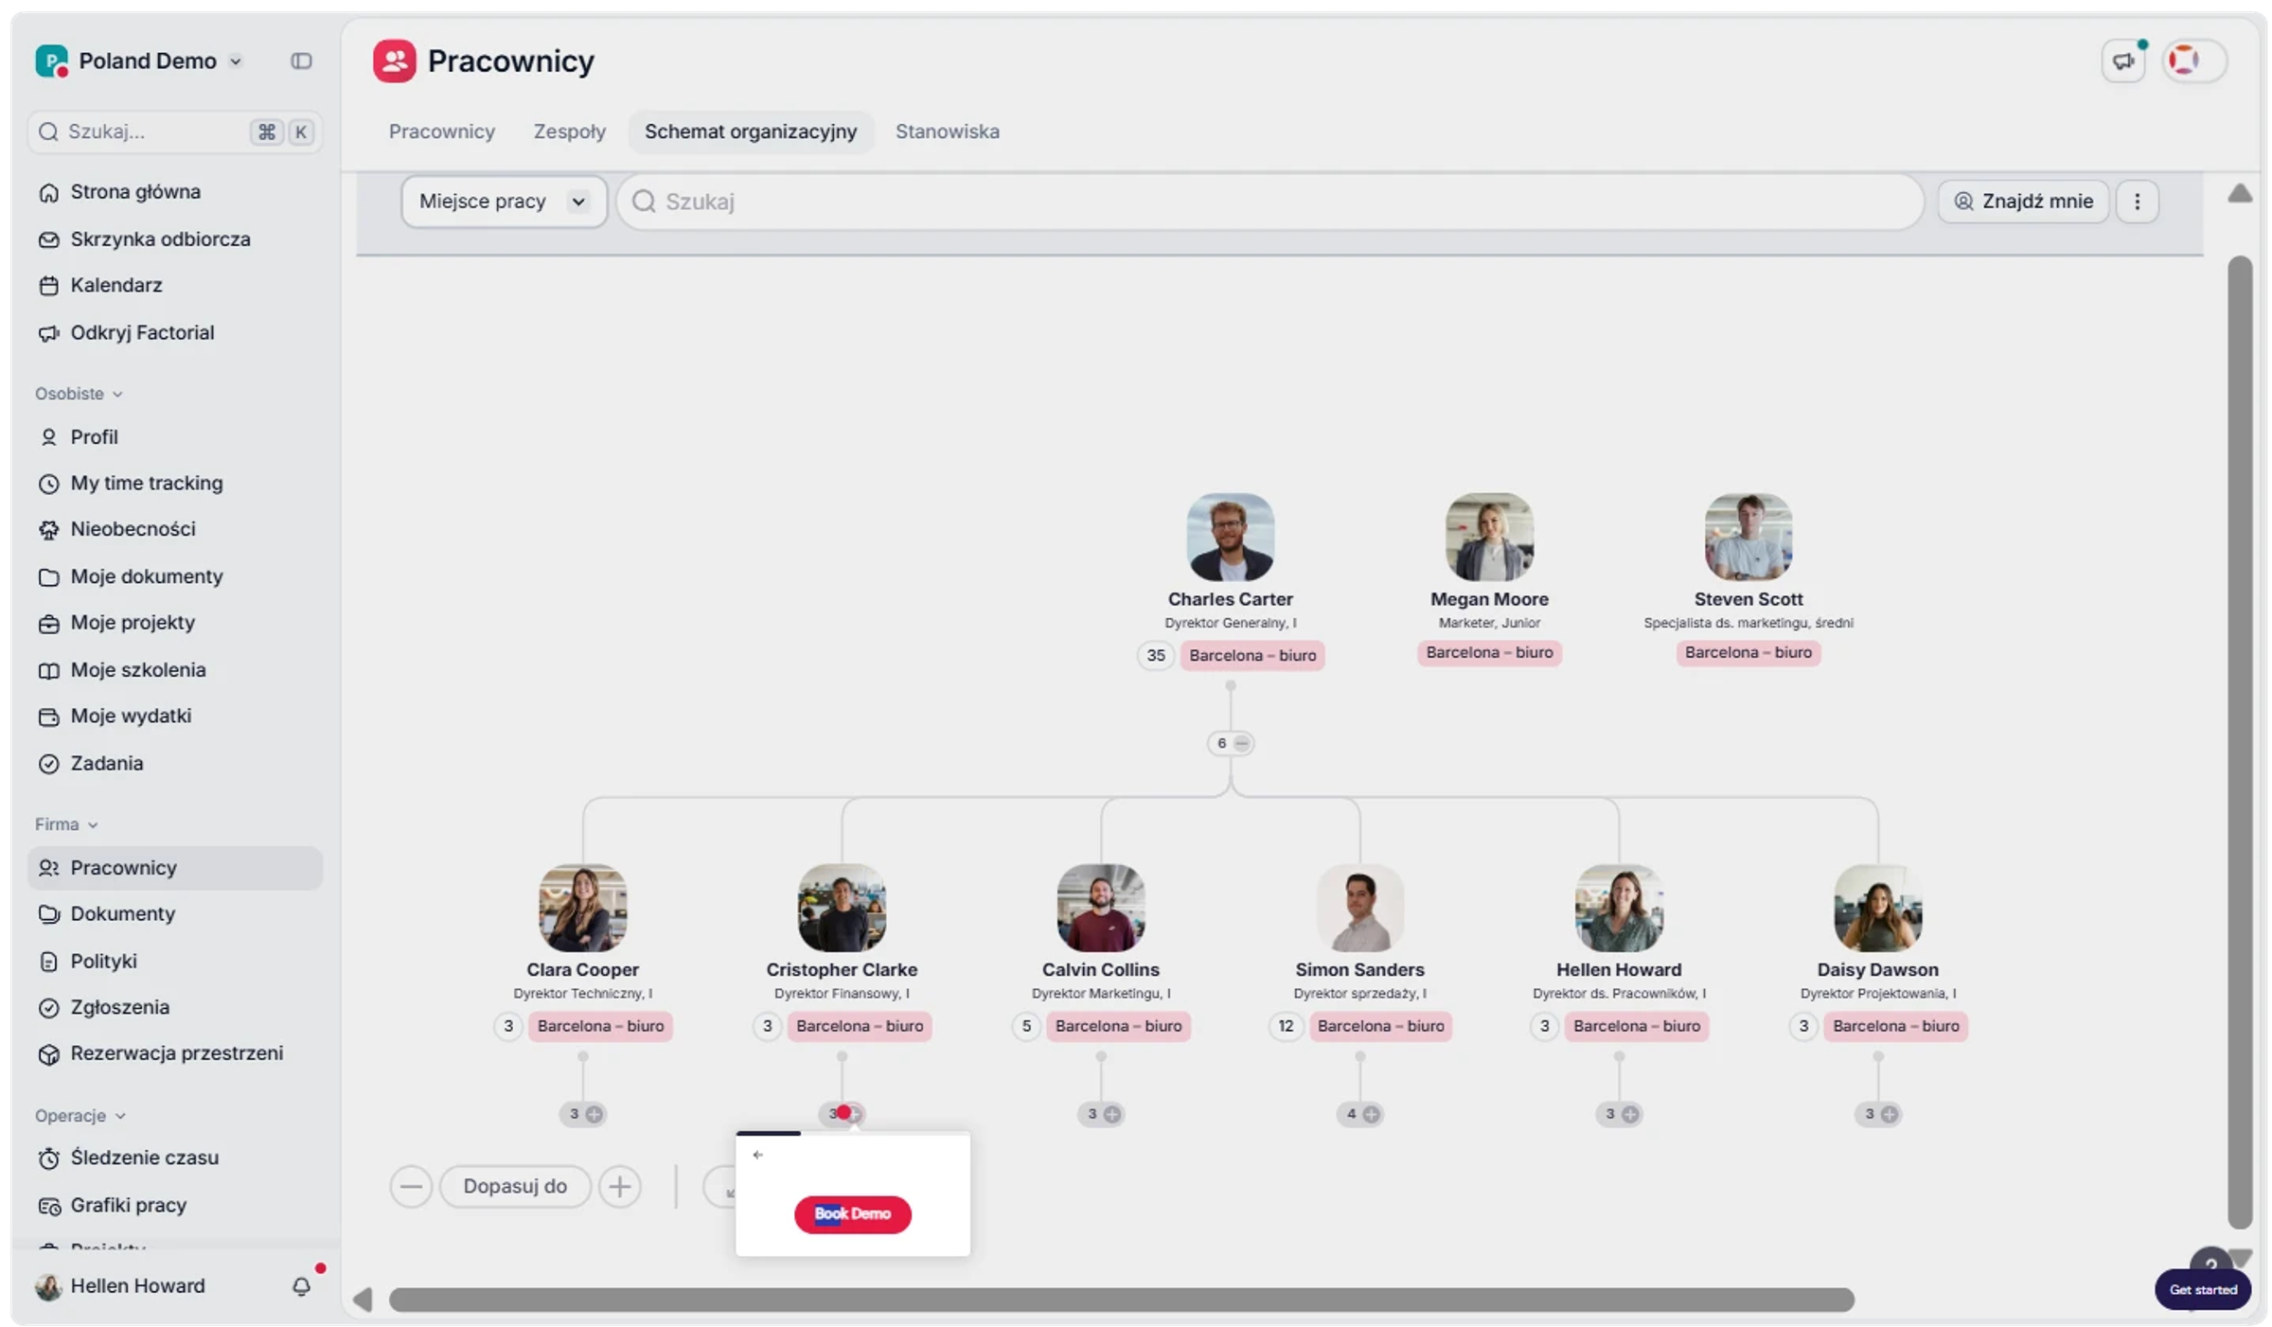Click the Get started button
This screenshot has height=1327, width=2272.
(x=2202, y=1290)
